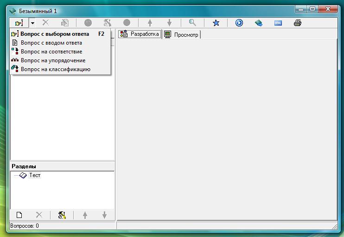Choose 'Вопрос на соответствие' menu entry
Image resolution: width=344 pixels, height=237 pixels.
pos(60,52)
